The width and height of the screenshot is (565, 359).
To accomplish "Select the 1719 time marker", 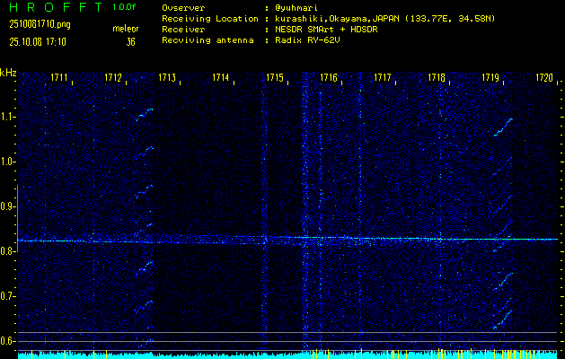I will point(490,77).
